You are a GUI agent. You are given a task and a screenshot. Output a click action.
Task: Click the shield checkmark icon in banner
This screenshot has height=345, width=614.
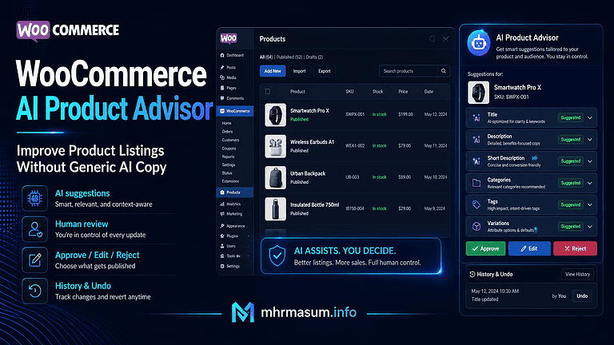(x=277, y=256)
